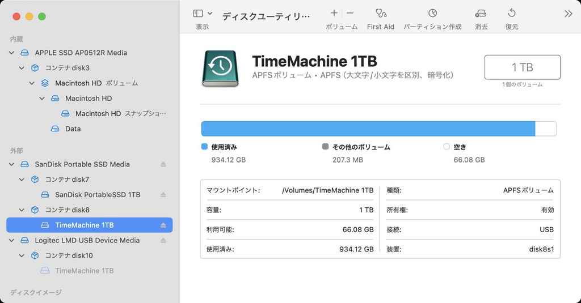The height and width of the screenshot is (303, 581).
Task: Eject Logitec LMD USB Device Media
Action: pos(163,241)
